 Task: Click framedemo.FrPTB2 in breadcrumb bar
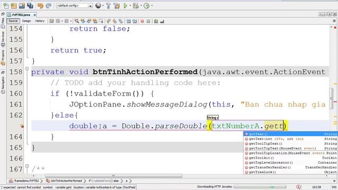coord(24,180)
